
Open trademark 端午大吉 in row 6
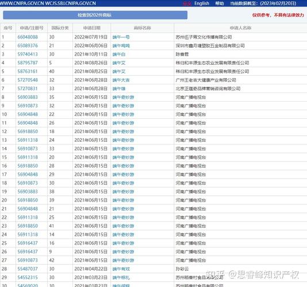(x=121, y=80)
